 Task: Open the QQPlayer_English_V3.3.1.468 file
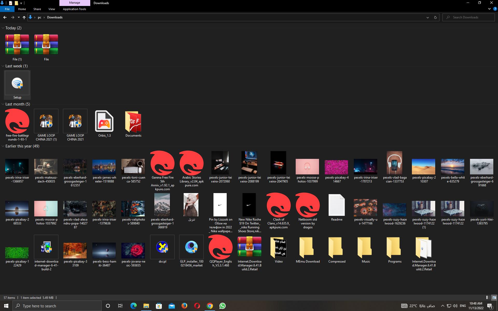tap(220, 247)
